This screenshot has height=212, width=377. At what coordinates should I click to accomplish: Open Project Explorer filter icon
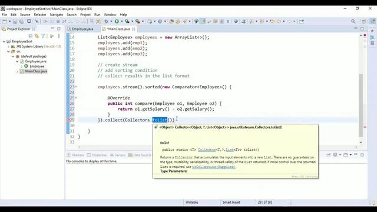pyautogui.click(x=43, y=36)
